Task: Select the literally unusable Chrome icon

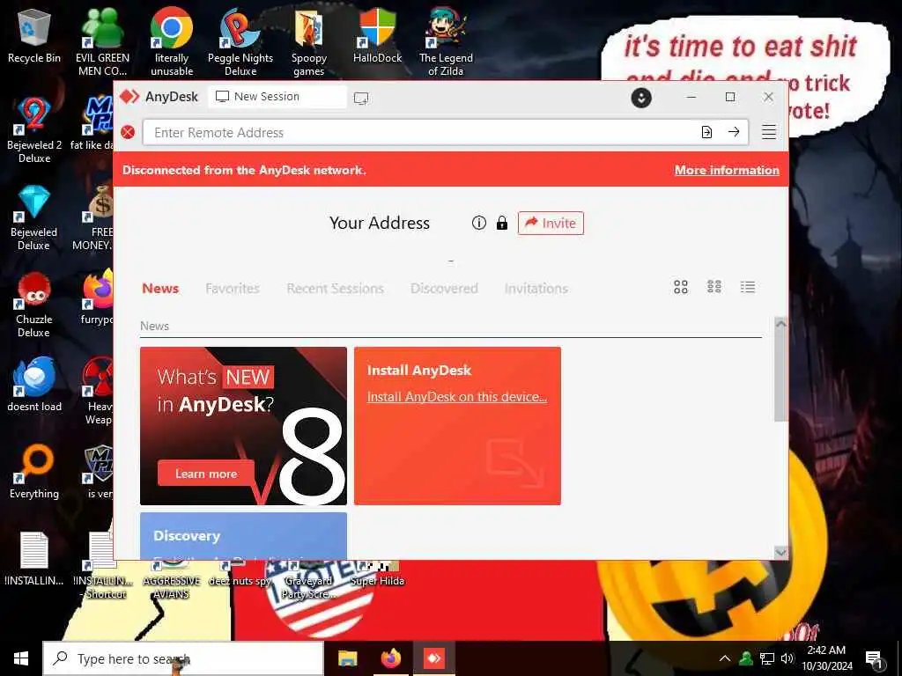Action: [x=172, y=42]
